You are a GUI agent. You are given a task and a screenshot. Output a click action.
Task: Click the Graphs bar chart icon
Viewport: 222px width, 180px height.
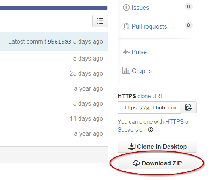click(x=126, y=71)
